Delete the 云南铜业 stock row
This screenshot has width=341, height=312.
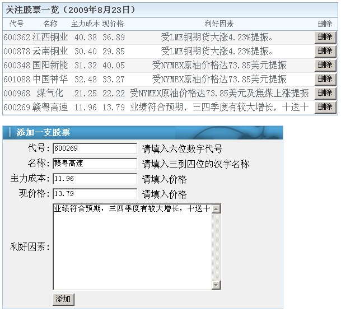tap(325, 52)
